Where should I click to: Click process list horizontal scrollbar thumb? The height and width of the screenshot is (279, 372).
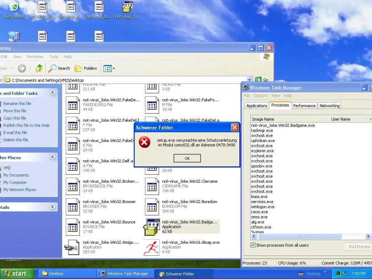point(300,236)
